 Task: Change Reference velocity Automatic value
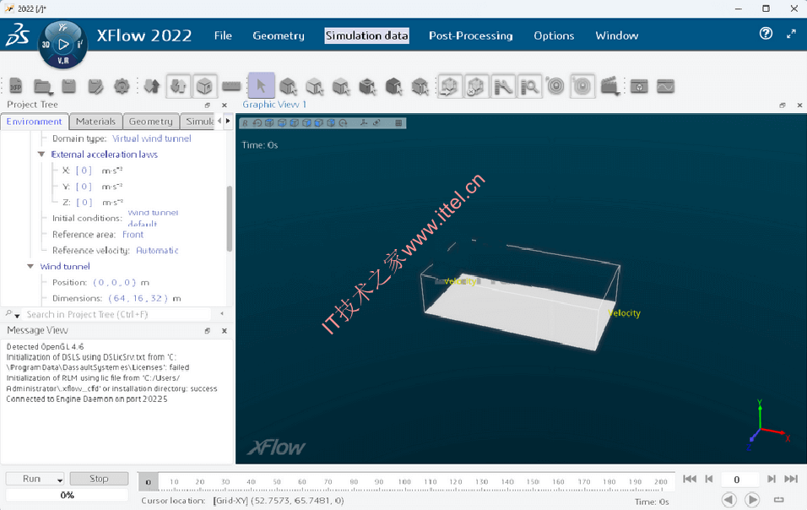[x=157, y=250]
